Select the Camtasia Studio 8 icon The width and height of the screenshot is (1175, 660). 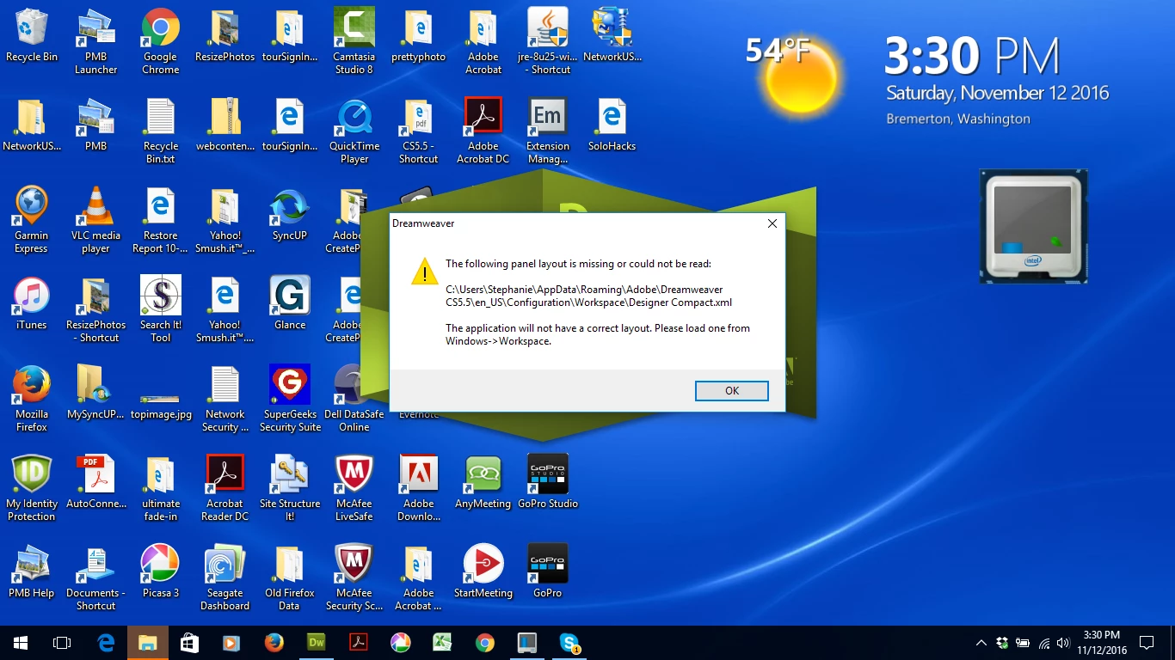[x=354, y=42]
